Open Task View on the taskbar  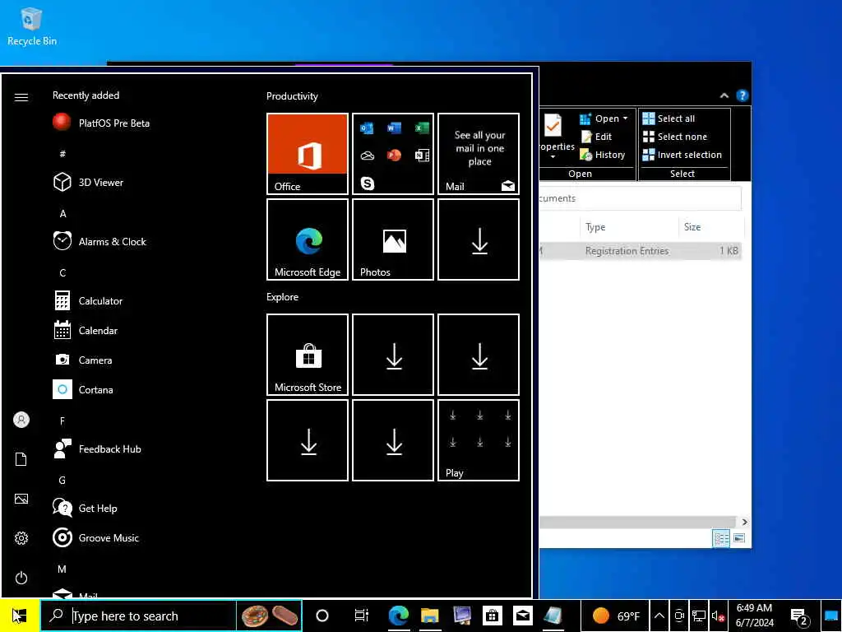pos(362,616)
